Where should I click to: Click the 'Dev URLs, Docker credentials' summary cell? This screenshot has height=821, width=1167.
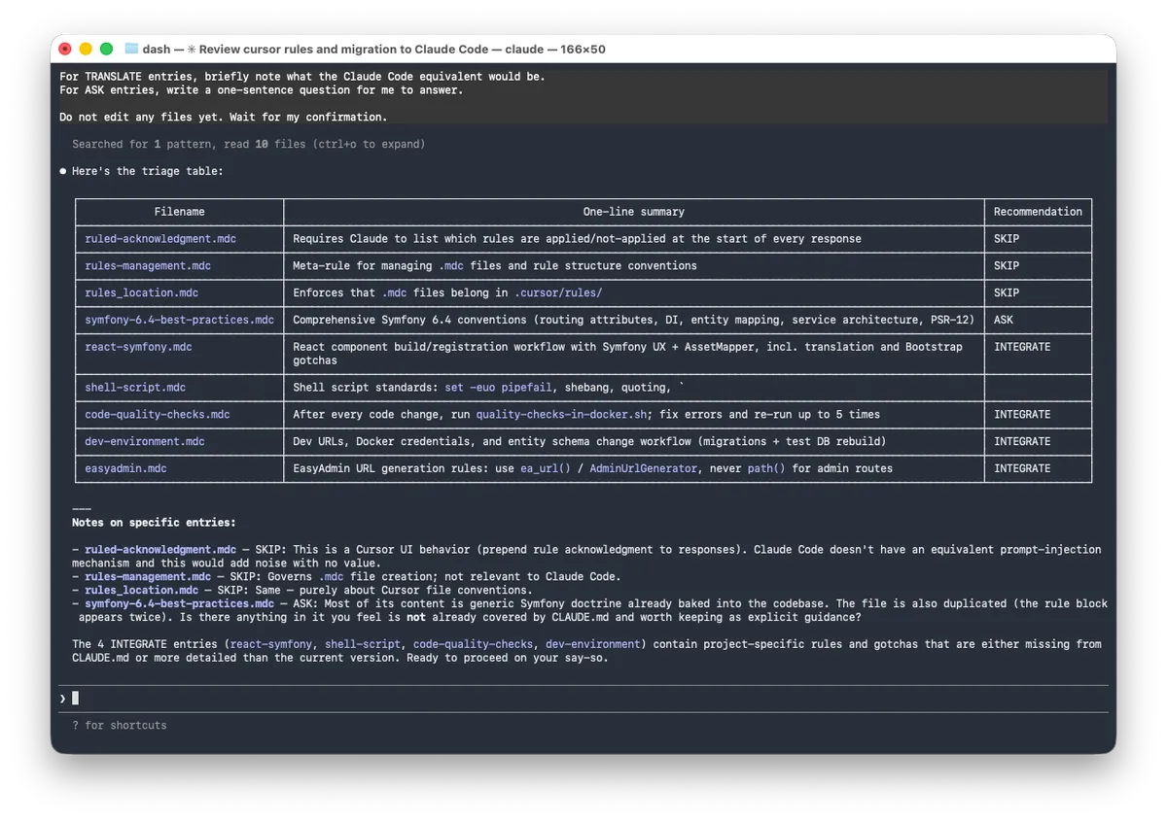[634, 442]
